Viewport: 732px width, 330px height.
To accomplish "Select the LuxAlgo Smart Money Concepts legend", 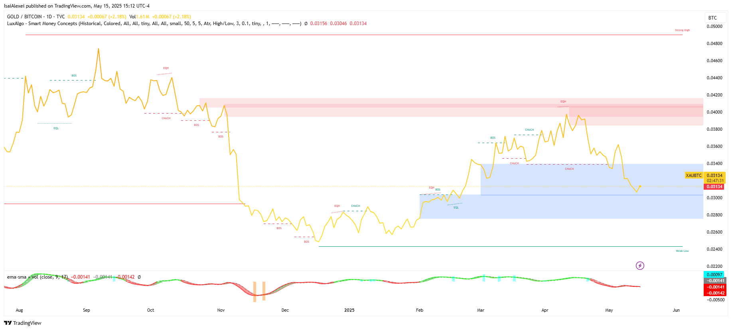I will [154, 24].
